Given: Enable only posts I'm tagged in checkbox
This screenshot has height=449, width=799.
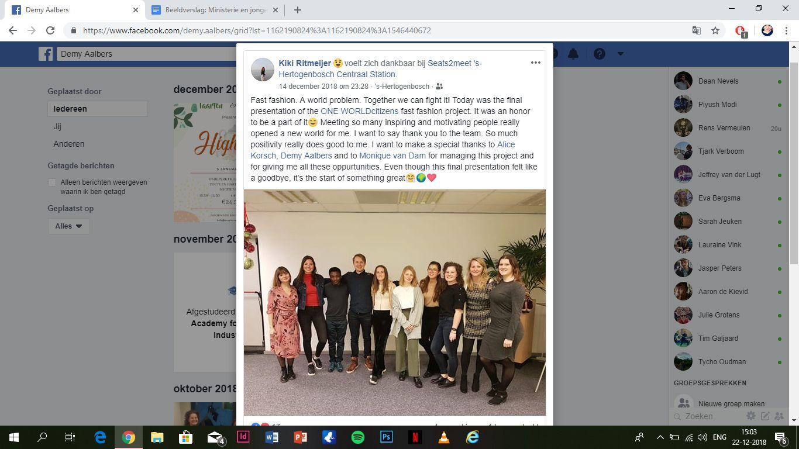Looking at the screenshot, I should tap(52, 182).
